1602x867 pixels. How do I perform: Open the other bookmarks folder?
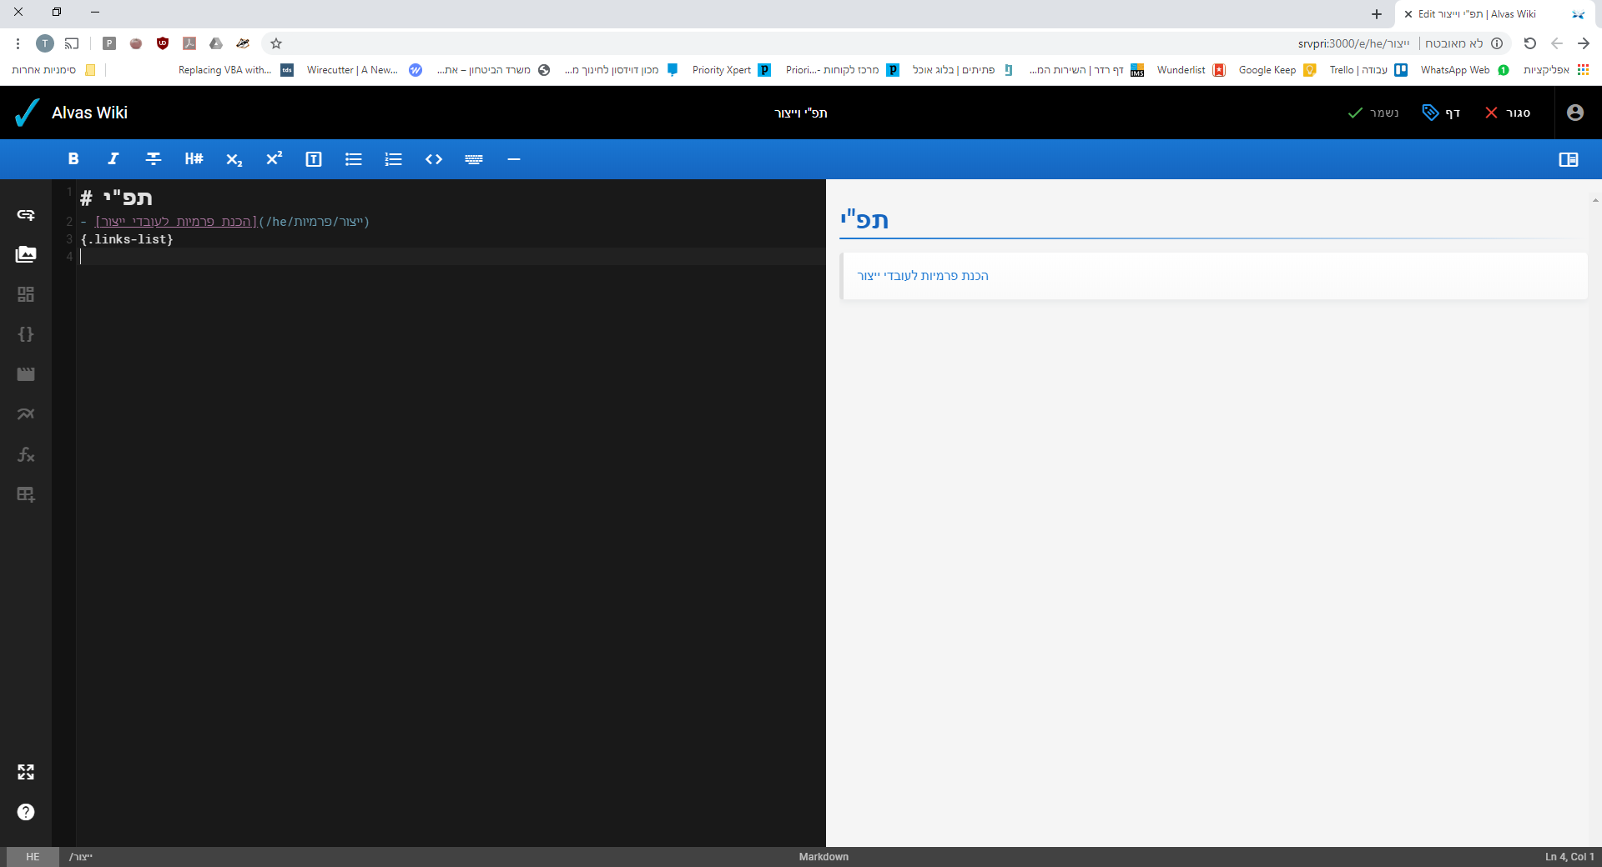click(x=53, y=70)
